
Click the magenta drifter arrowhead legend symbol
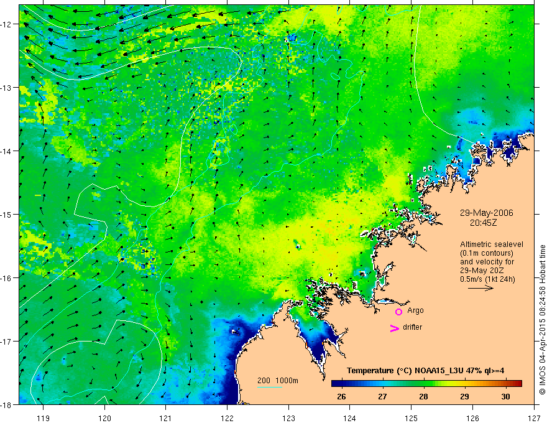(x=395, y=328)
